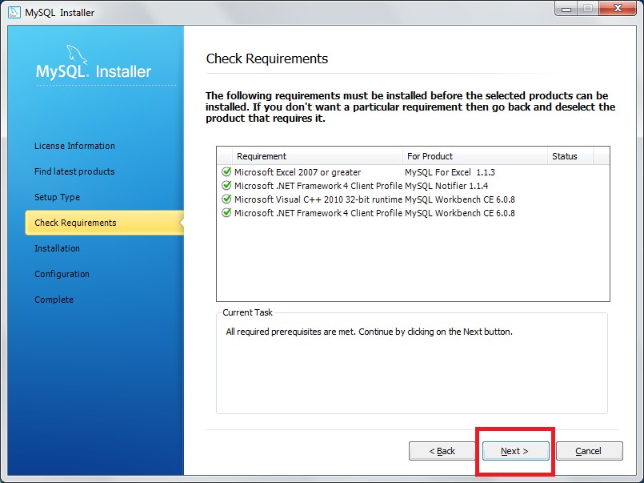This screenshot has height=483, width=644.
Task: Click the MySQL Installer title bar icon
Action: click(14, 12)
